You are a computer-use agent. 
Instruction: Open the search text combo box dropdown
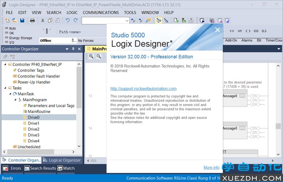coord(127,20)
